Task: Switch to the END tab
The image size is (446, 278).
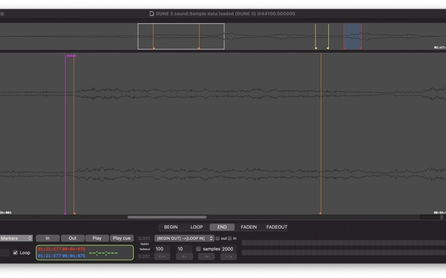Action: 222,227
